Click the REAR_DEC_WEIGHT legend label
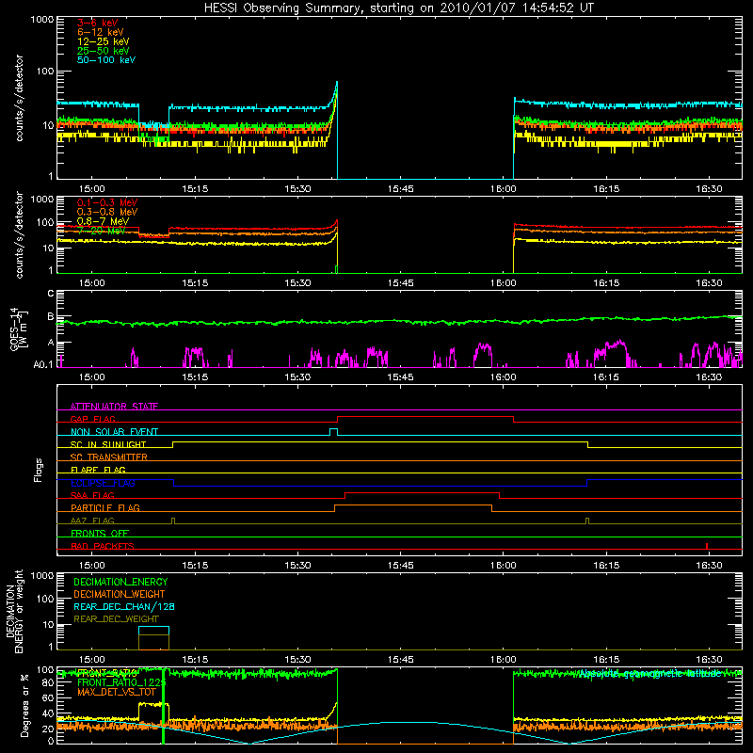The height and width of the screenshot is (753, 753). 116,619
